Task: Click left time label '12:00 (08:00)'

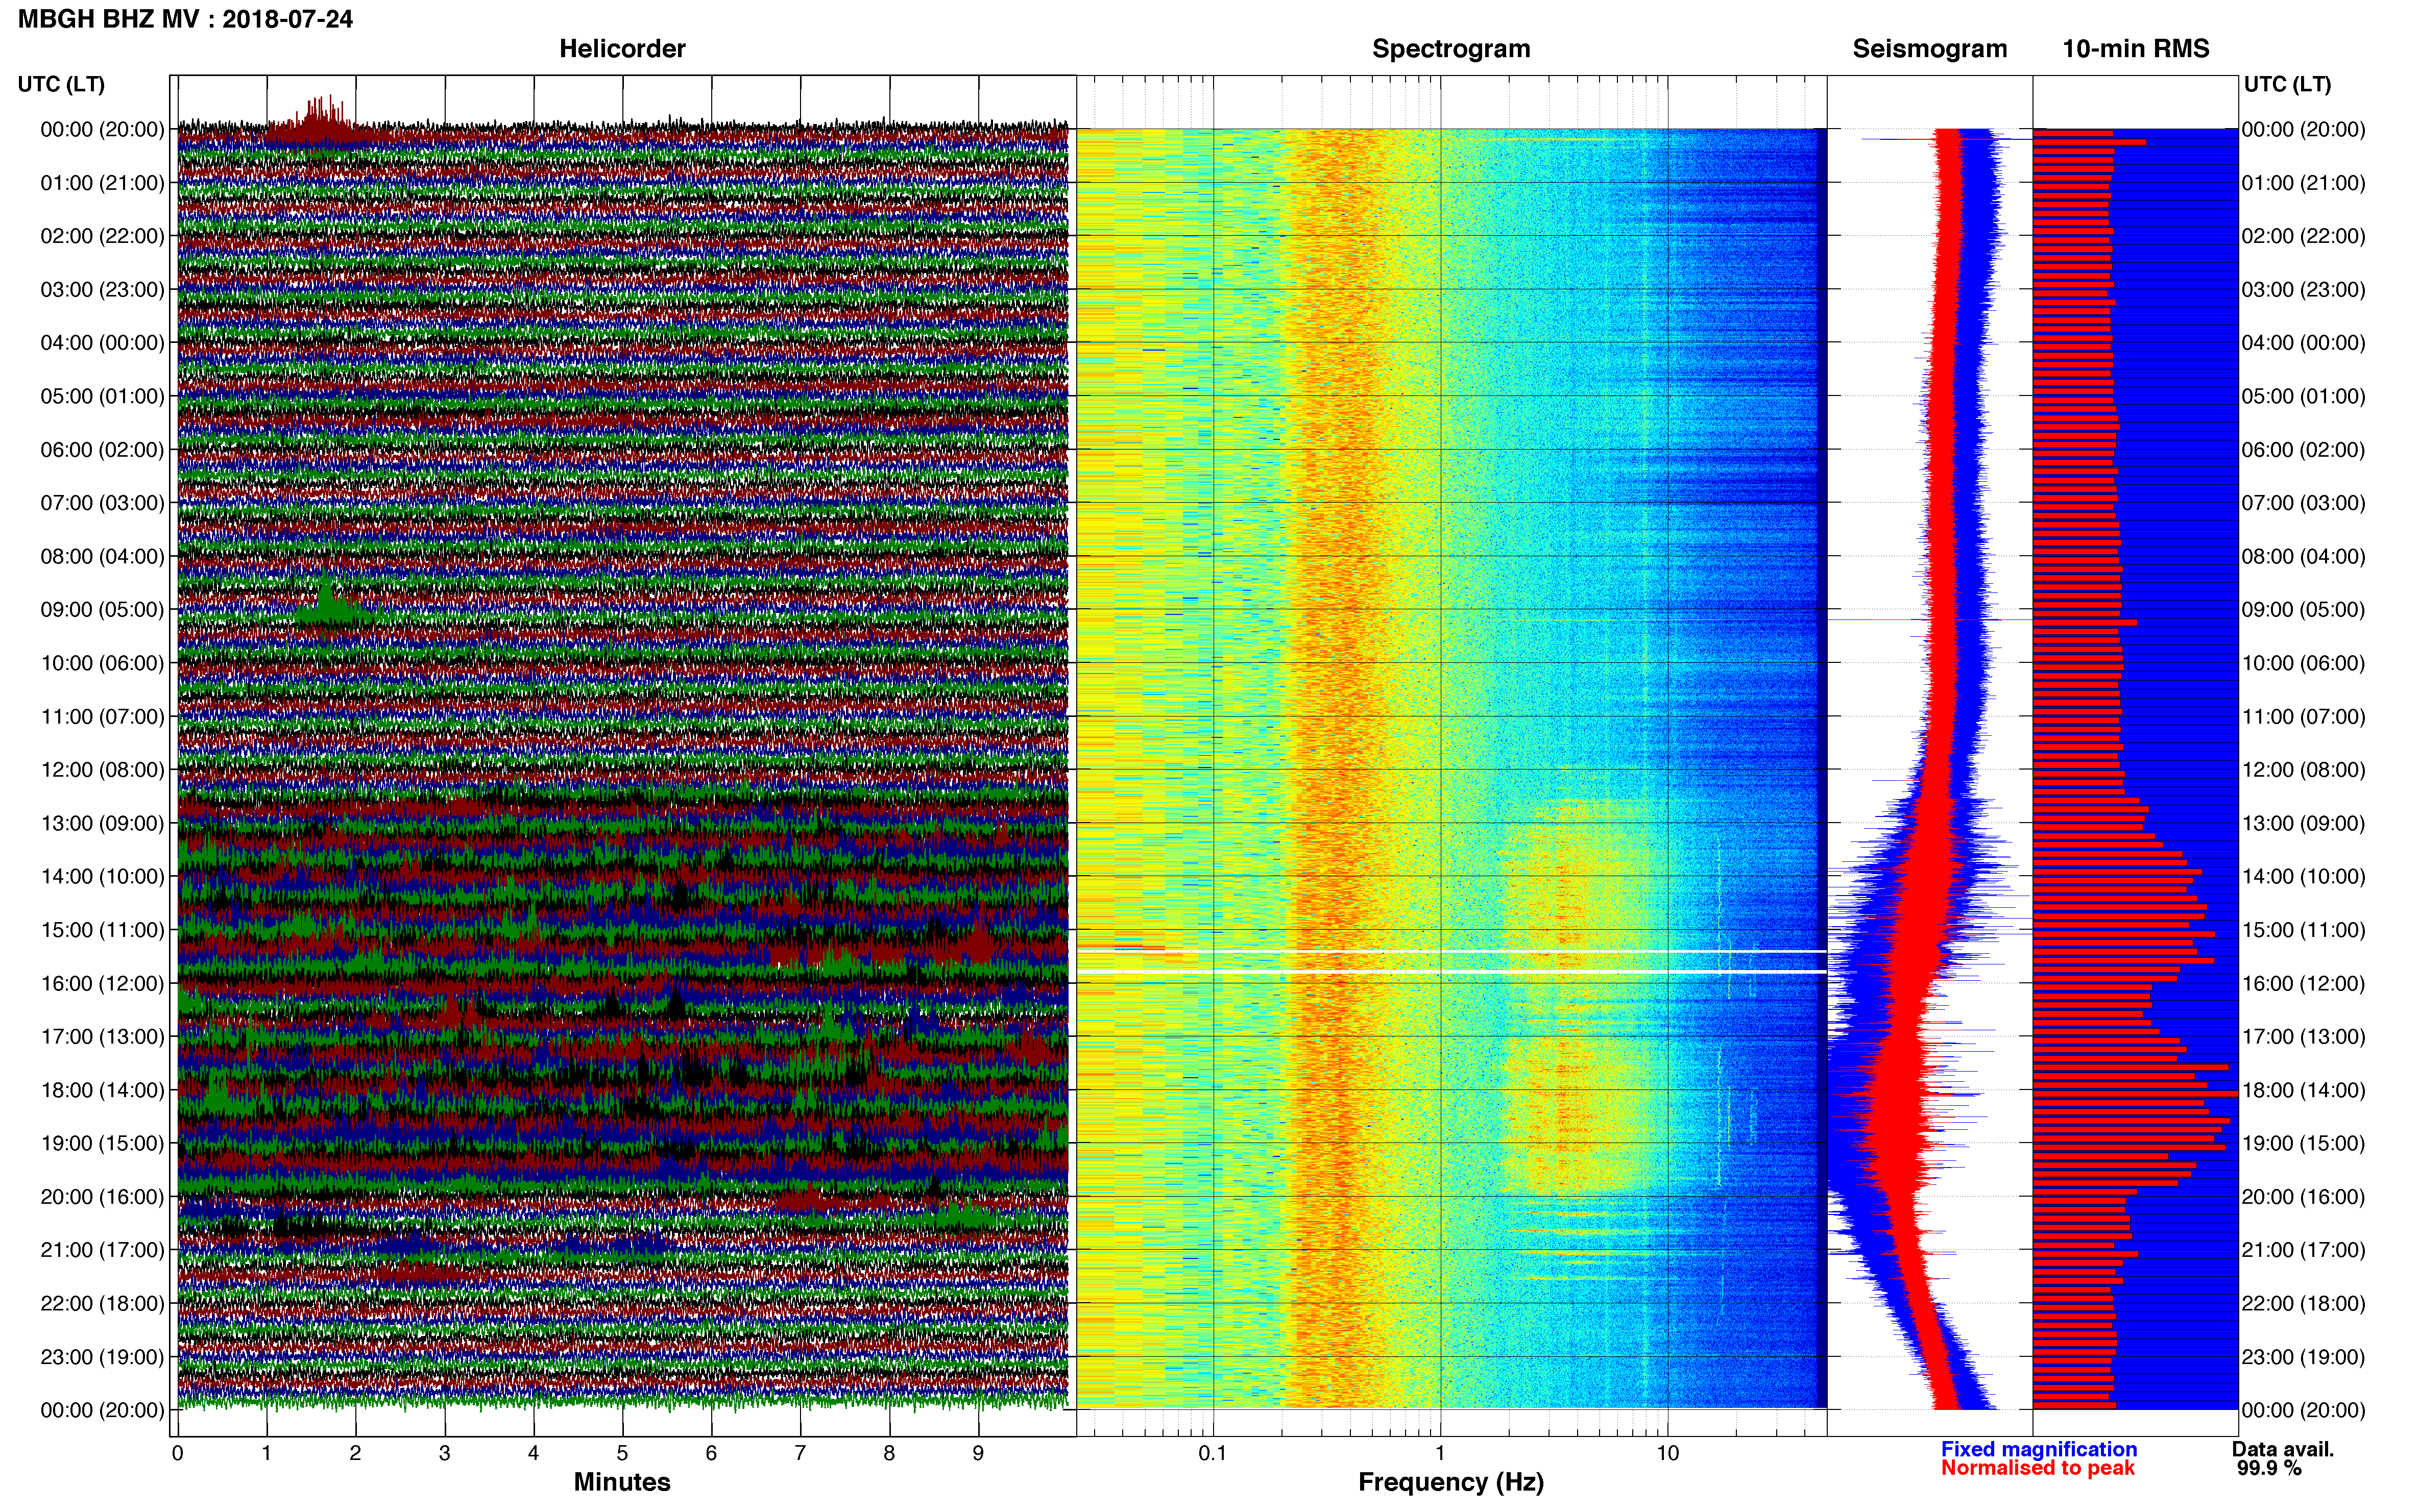Action: tap(102, 770)
